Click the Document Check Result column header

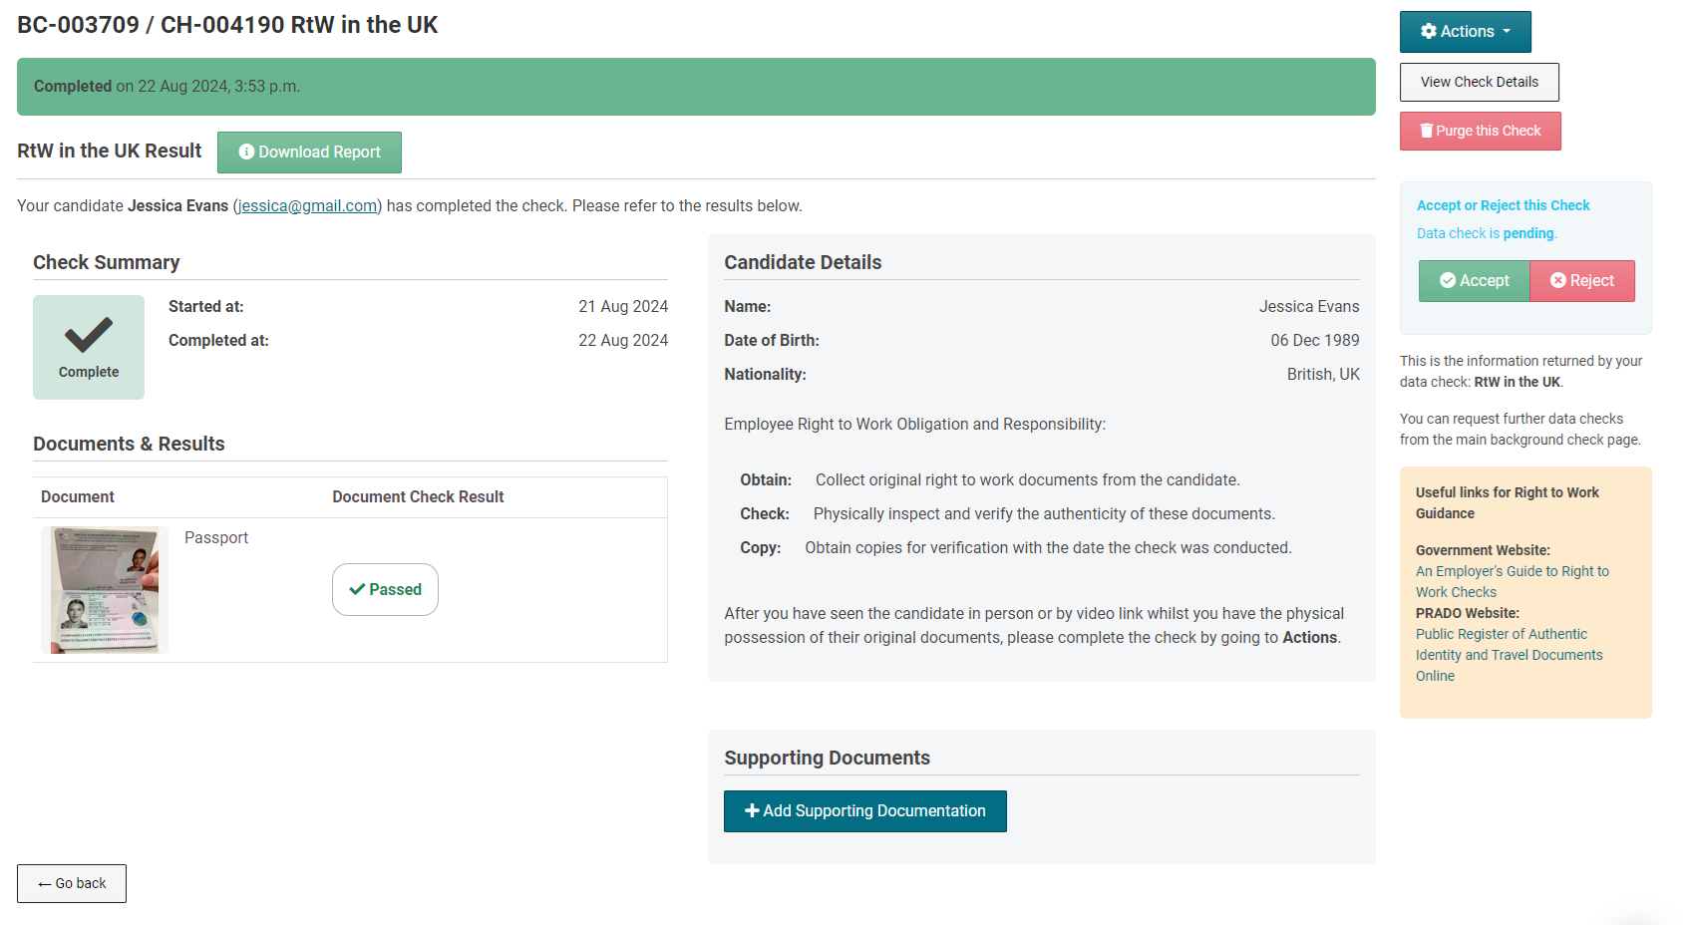[418, 496]
